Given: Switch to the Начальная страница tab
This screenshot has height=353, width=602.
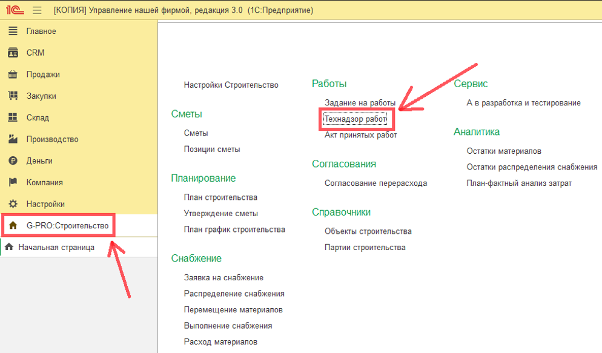Looking at the screenshot, I should [x=56, y=247].
